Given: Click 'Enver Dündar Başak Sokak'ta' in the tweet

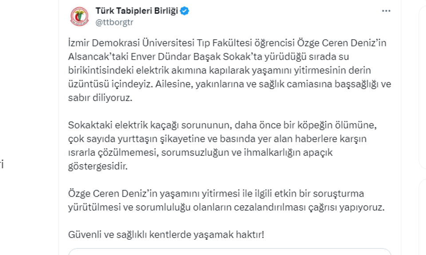Looking at the screenshot, I should (x=197, y=57).
